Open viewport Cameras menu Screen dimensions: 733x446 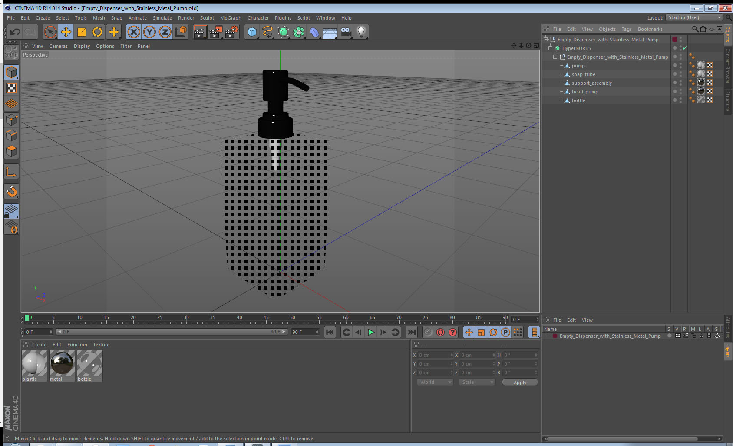coord(58,46)
